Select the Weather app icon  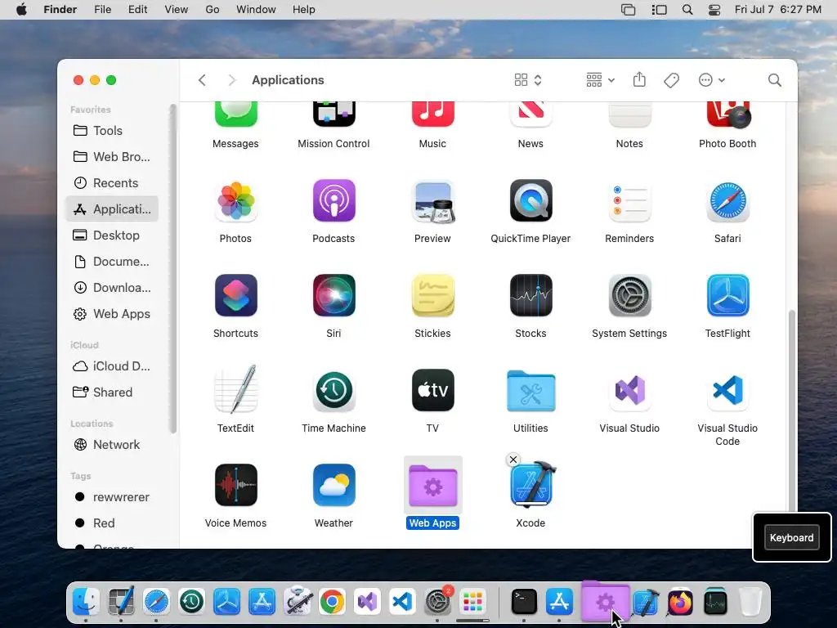click(x=333, y=485)
